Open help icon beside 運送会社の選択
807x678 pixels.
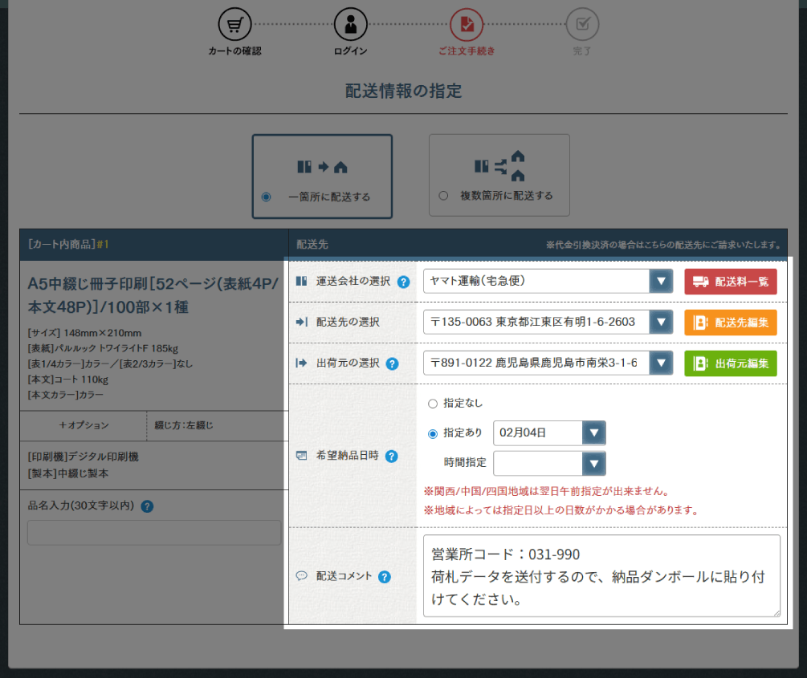(404, 282)
